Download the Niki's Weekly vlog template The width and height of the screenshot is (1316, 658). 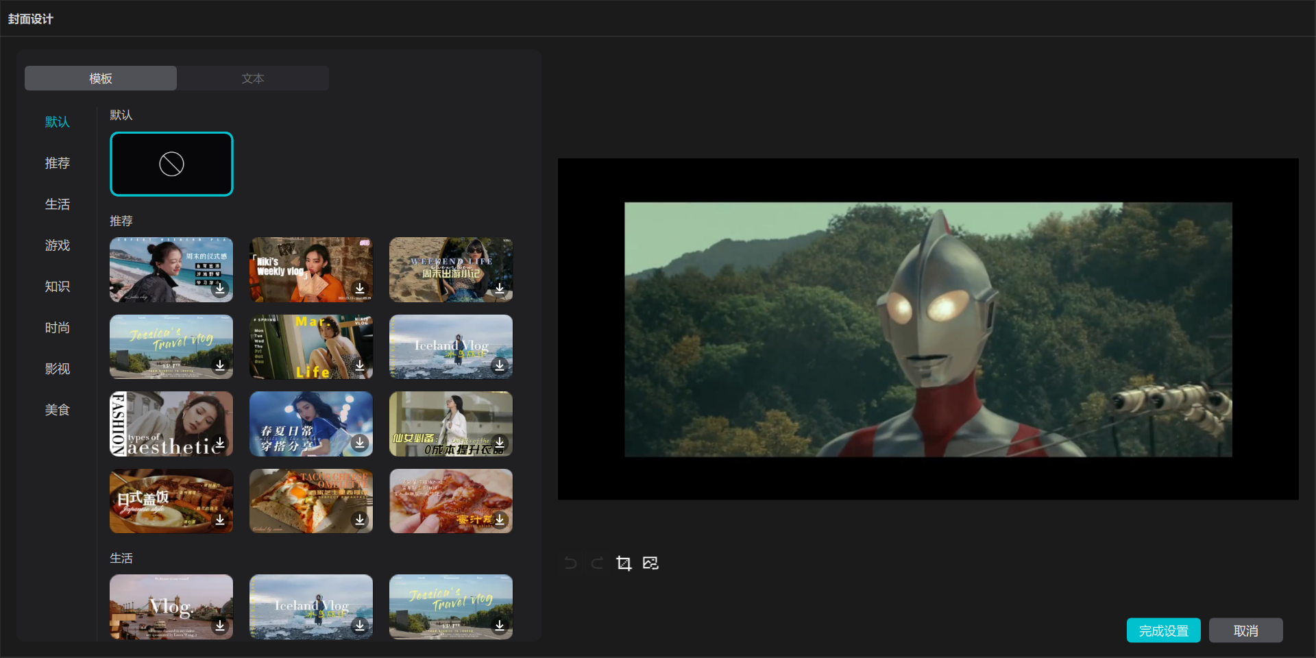click(x=360, y=289)
